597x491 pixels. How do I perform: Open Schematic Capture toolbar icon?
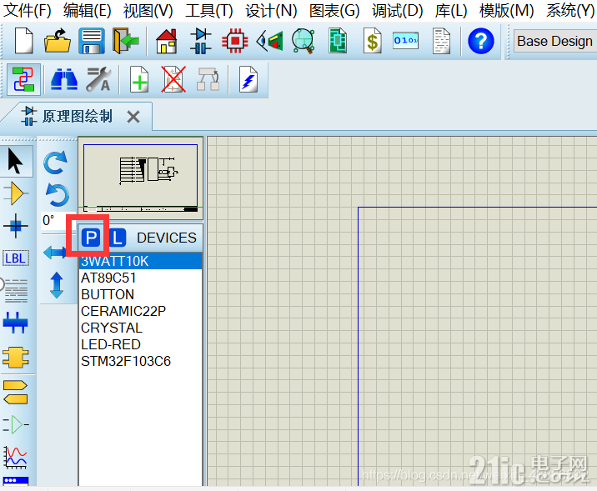[201, 41]
